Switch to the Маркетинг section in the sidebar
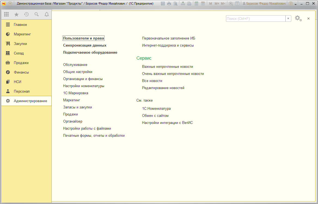318x204 pixels. [x=26, y=34]
